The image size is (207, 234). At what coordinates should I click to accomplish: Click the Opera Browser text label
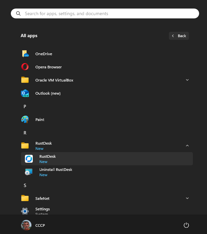(49, 67)
